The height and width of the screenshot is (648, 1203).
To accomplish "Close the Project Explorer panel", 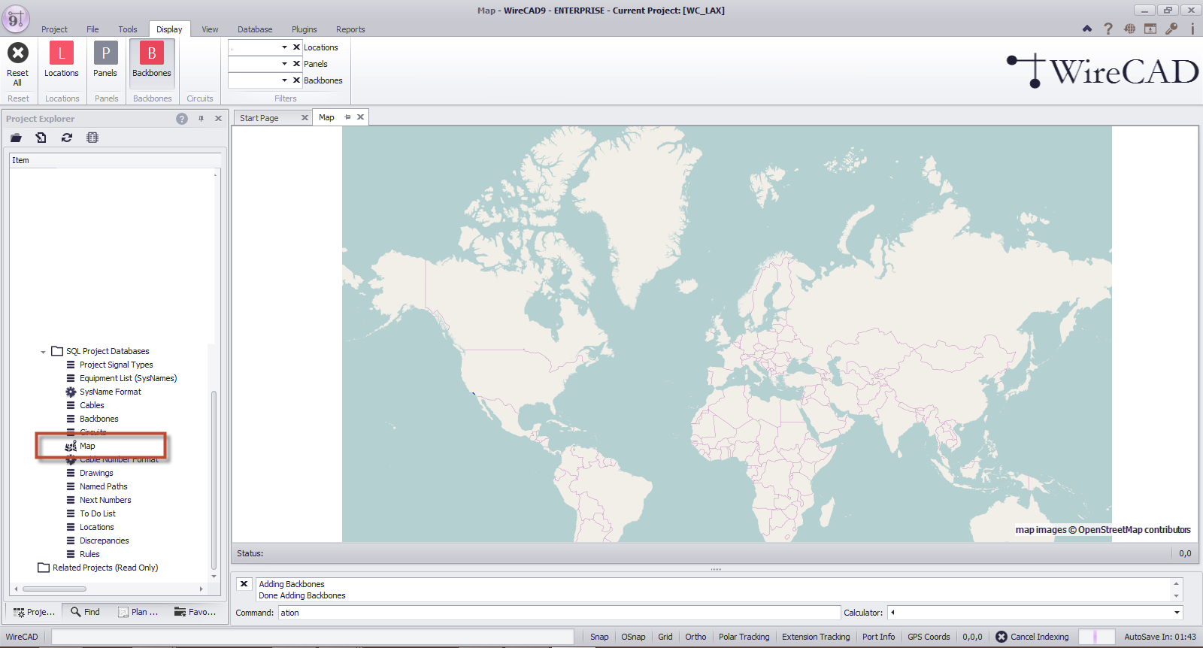I will (x=218, y=119).
